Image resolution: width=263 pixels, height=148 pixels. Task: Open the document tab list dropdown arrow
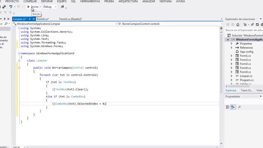[221, 19]
